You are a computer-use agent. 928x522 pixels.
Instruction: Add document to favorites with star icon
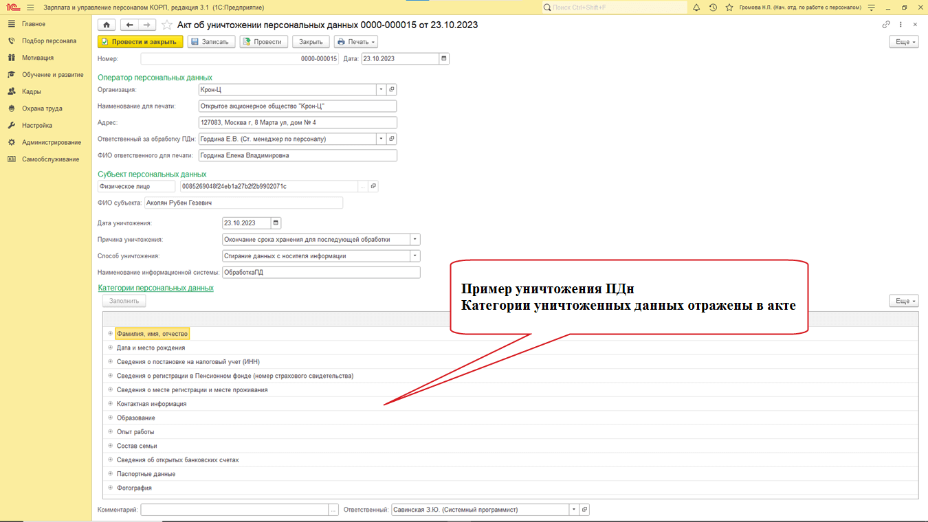166,25
